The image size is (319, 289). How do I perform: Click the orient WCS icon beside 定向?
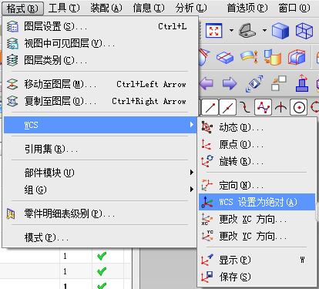coord(207,185)
